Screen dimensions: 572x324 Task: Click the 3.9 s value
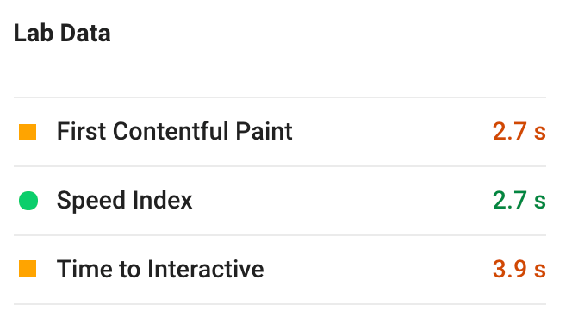click(x=519, y=269)
